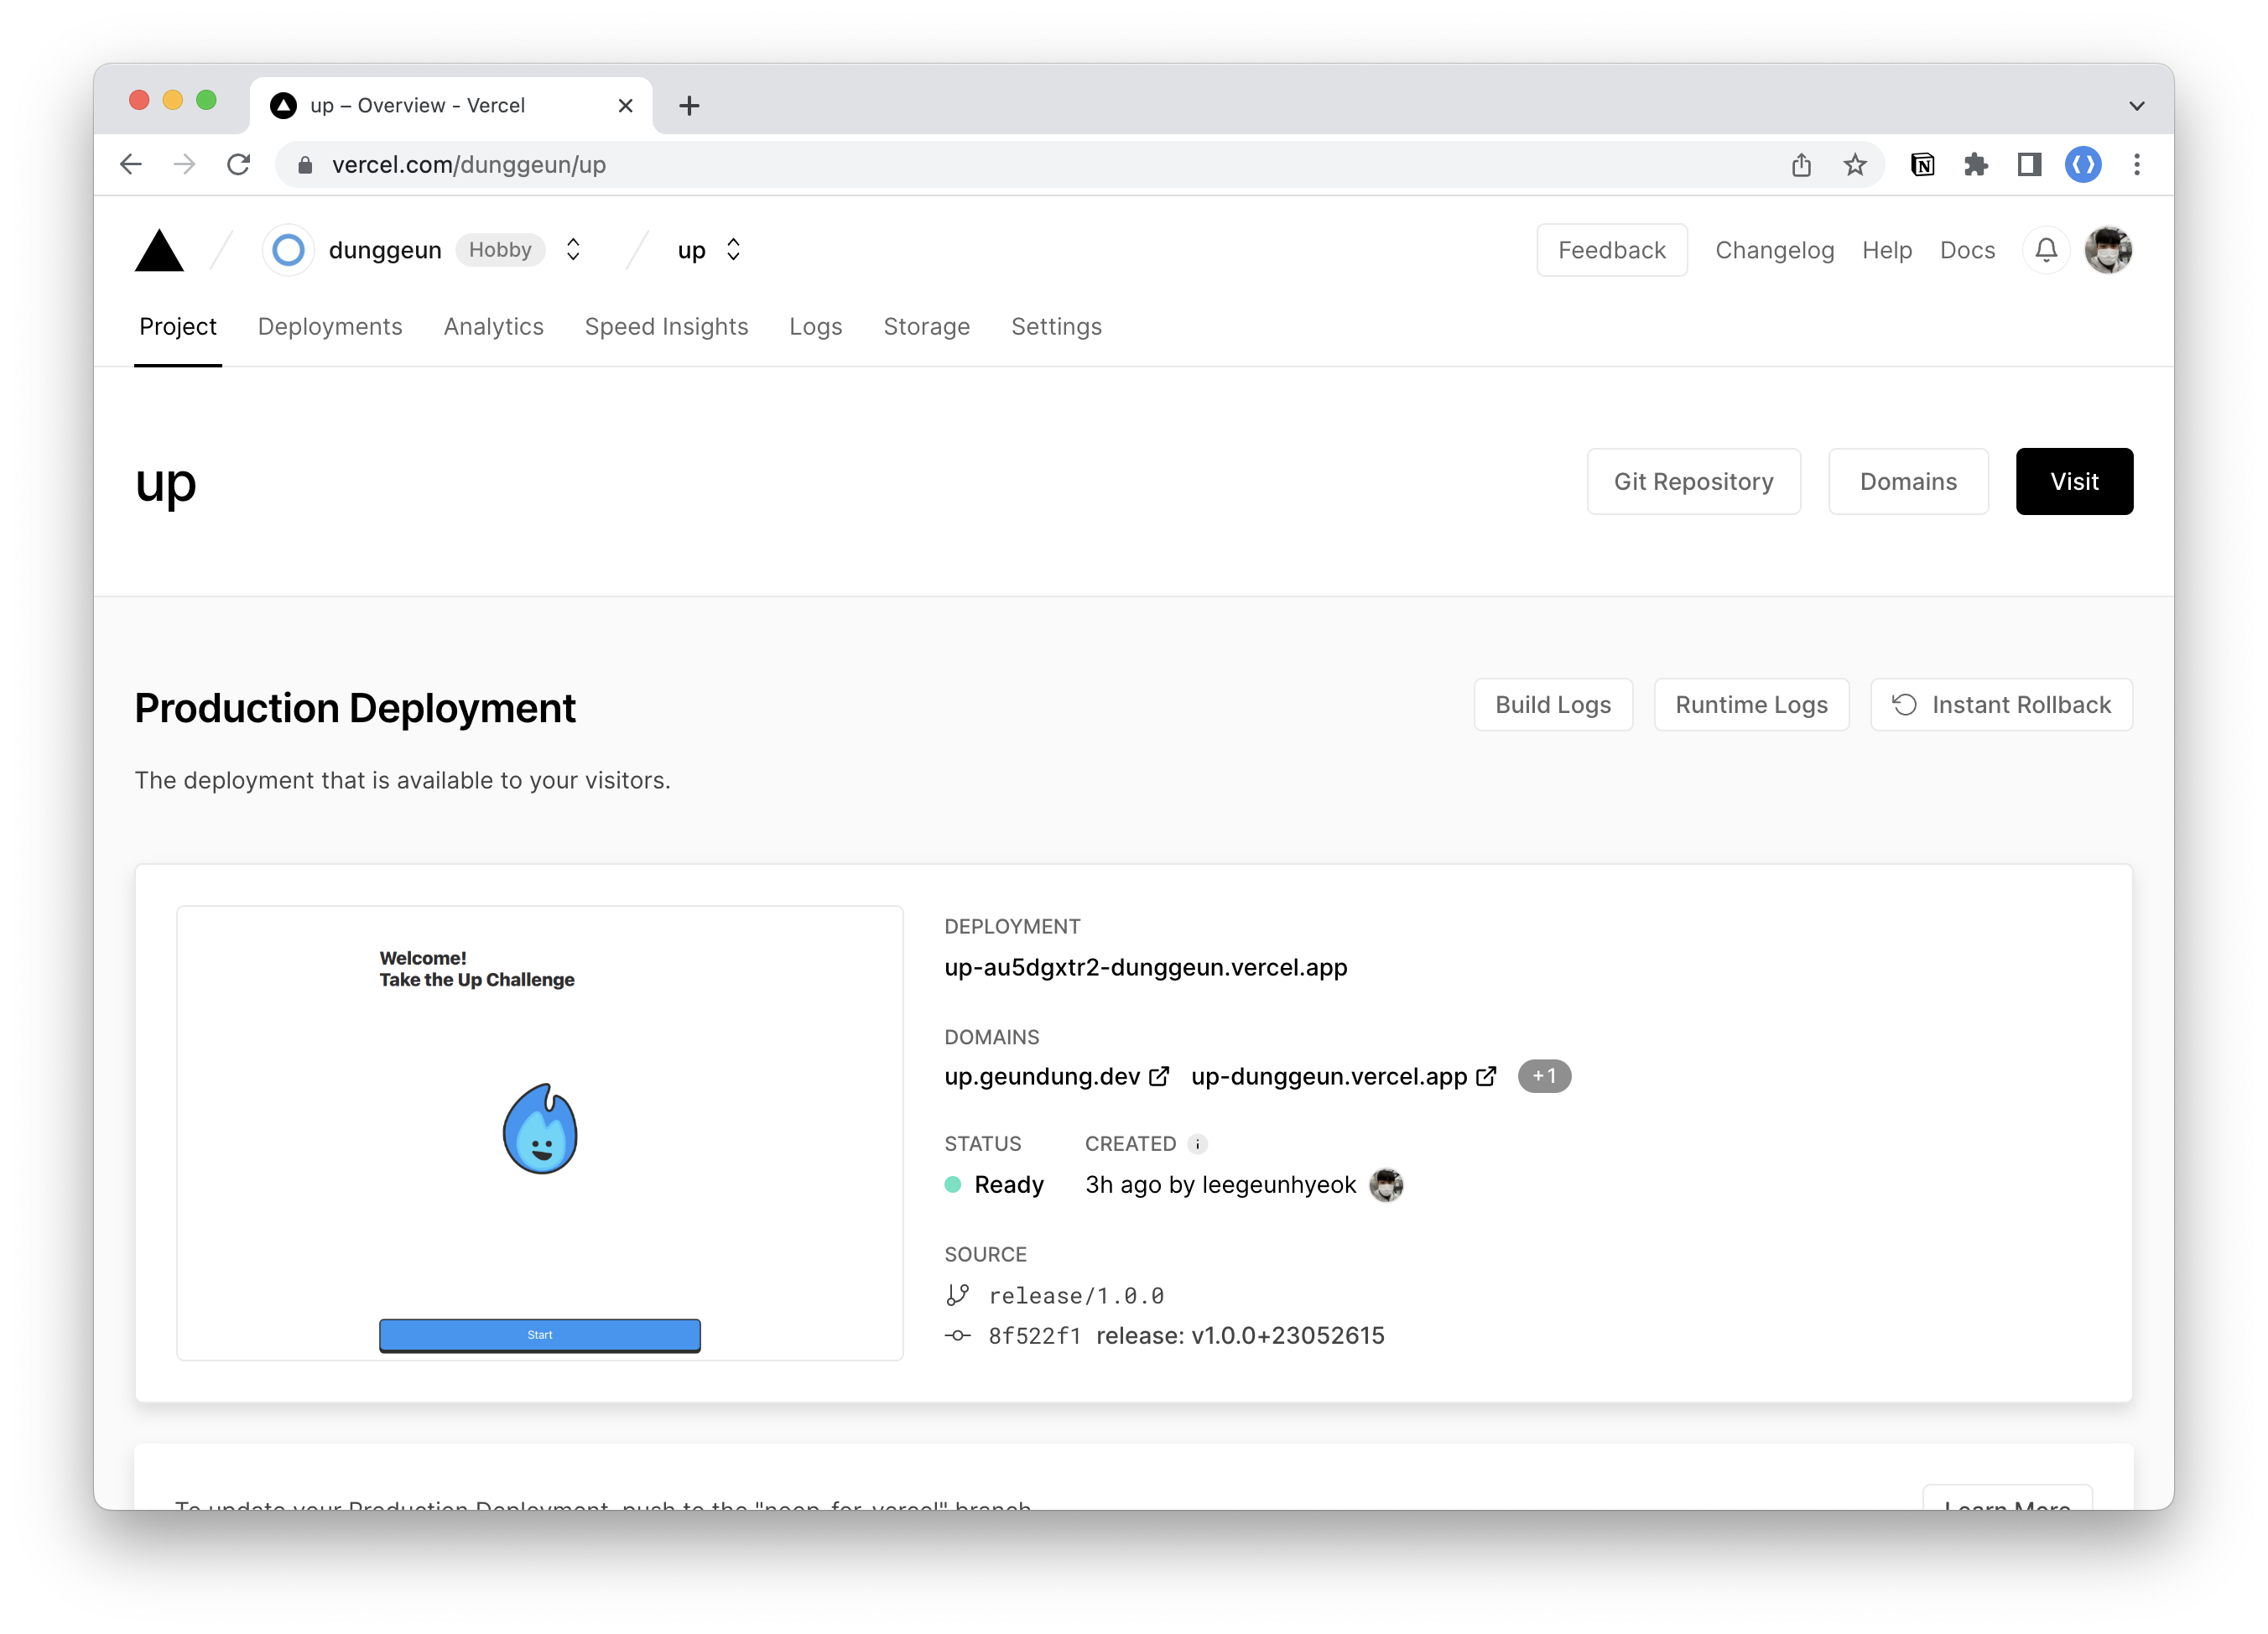Open the Chrome extensions puzzle icon

[x=1975, y=165]
